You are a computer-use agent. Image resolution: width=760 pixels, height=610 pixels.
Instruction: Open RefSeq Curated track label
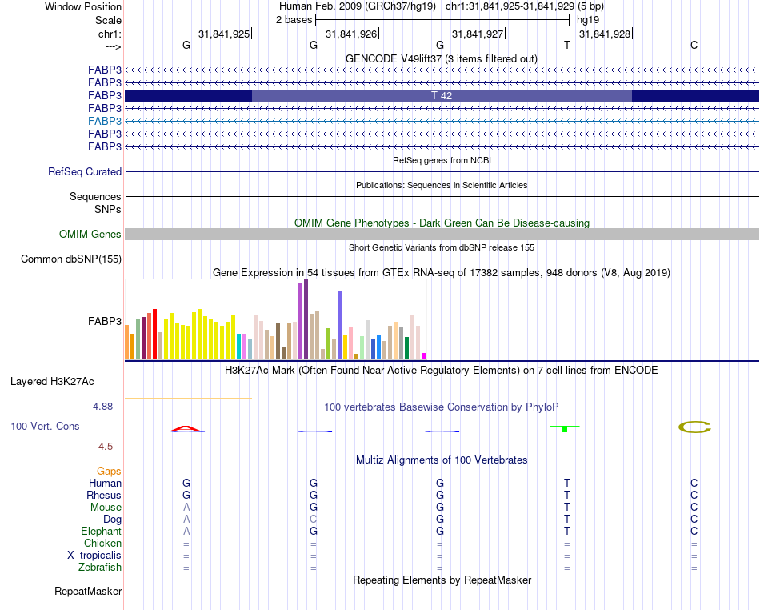pos(85,171)
